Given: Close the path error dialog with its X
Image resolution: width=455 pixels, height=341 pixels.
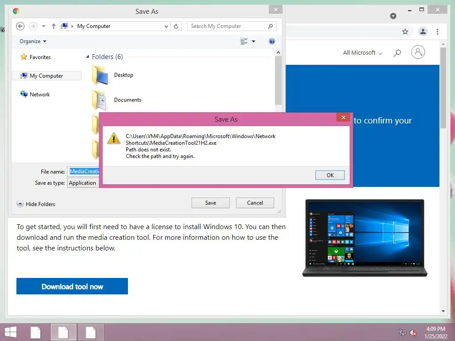Looking at the screenshot, I should pos(343,117).
